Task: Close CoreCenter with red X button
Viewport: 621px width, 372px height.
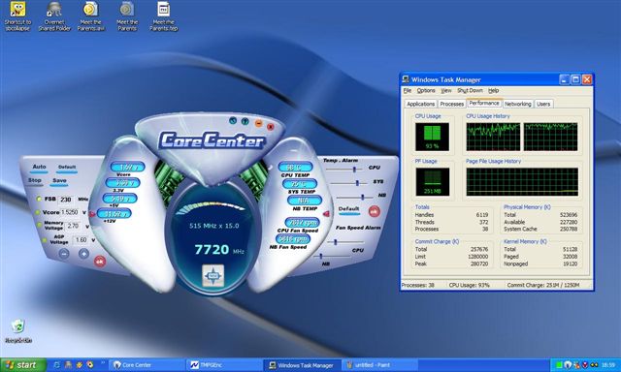Action: pos(271,127)
